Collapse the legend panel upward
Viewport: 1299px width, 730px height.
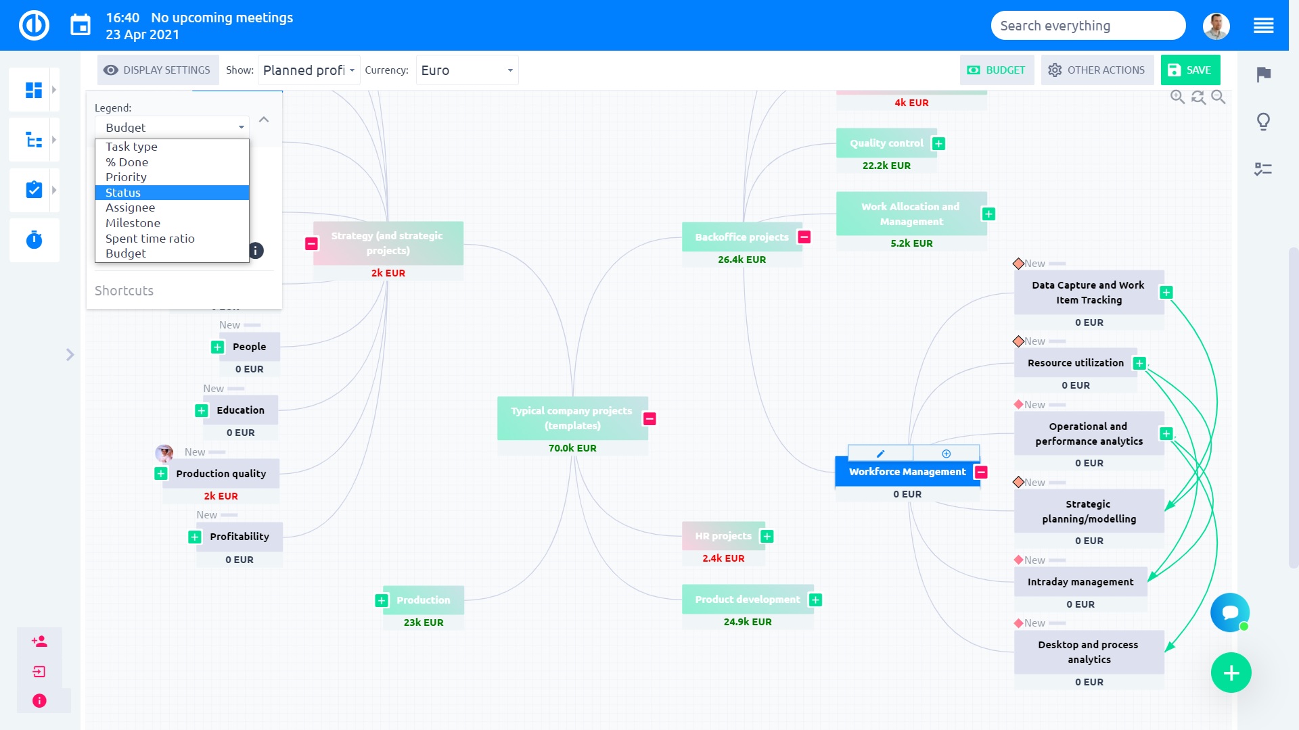(x=264, y=118)
